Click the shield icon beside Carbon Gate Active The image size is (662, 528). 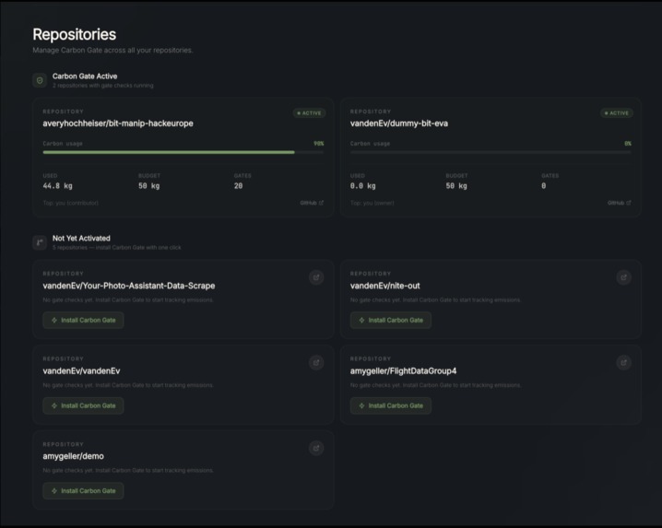click(x=40, y=80)
